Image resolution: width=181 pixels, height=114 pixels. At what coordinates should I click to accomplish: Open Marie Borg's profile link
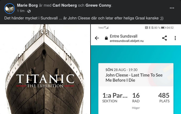point(27,5)
